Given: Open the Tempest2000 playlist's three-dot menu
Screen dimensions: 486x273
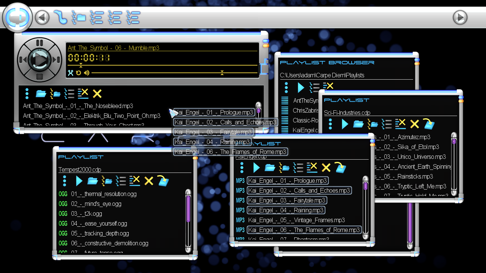Looking at the screenshot, I should [x=65, y=181].
